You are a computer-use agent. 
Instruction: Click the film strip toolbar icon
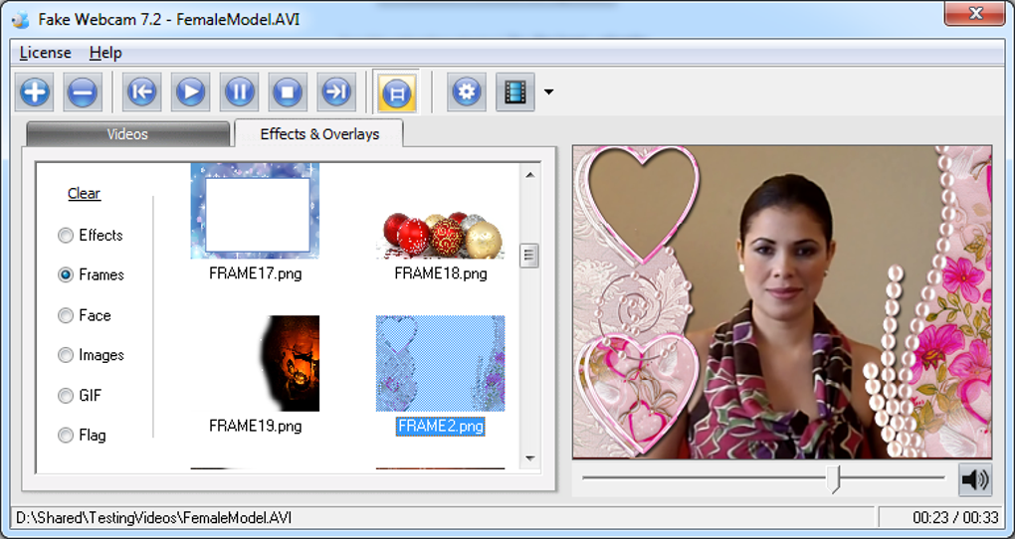click(515, 91)
